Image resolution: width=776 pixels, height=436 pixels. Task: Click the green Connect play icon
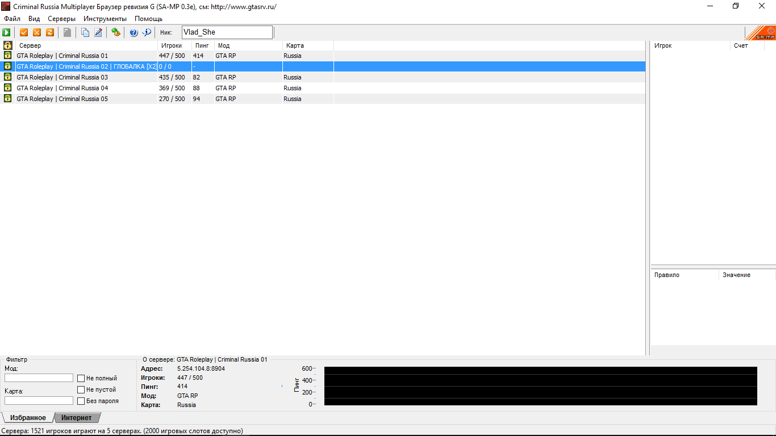pyautogui.click(x=6, y=32)
